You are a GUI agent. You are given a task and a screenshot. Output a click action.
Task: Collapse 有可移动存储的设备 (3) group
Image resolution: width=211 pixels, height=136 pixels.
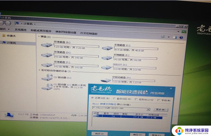(40, 70)
